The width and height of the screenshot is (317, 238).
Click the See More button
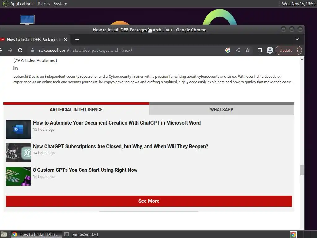pyautogui.click(x=149, y=201)
